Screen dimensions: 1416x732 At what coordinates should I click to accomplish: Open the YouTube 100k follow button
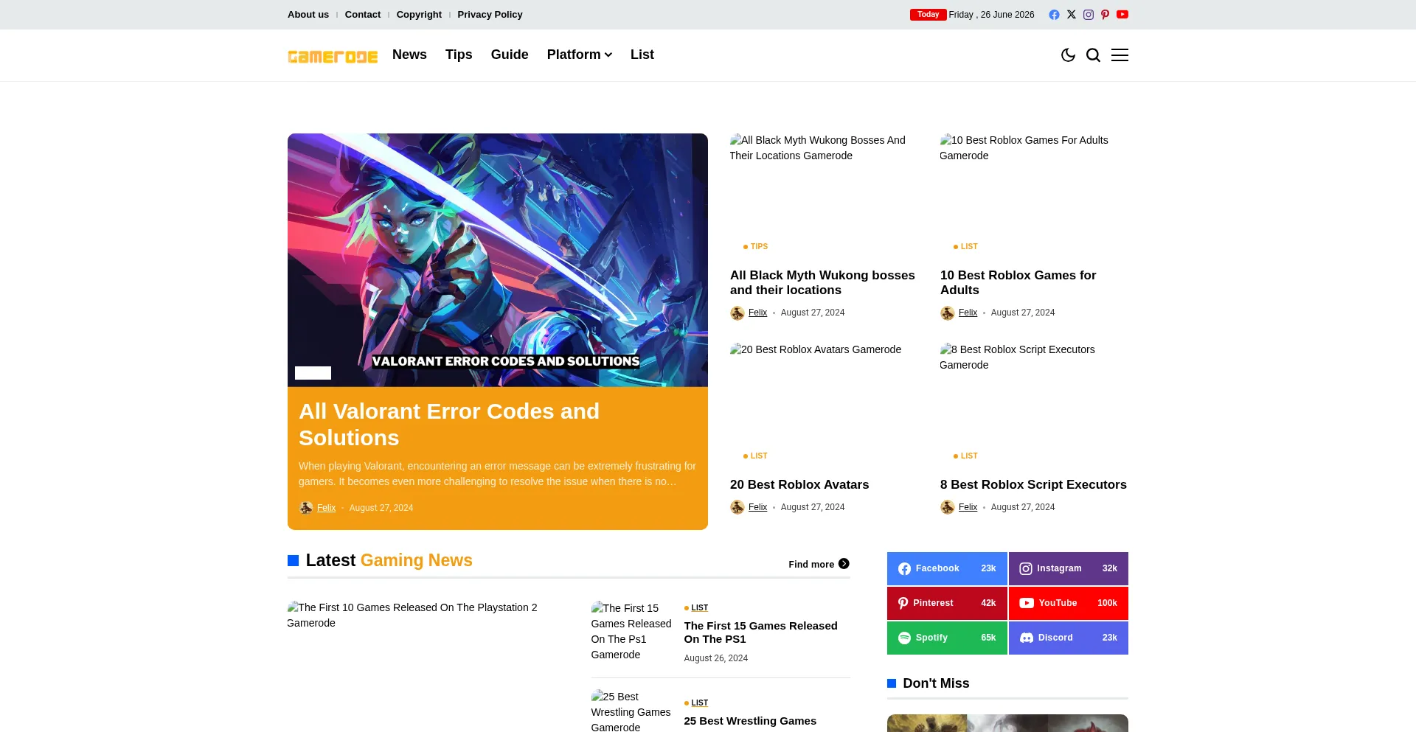click(1069, 603)
